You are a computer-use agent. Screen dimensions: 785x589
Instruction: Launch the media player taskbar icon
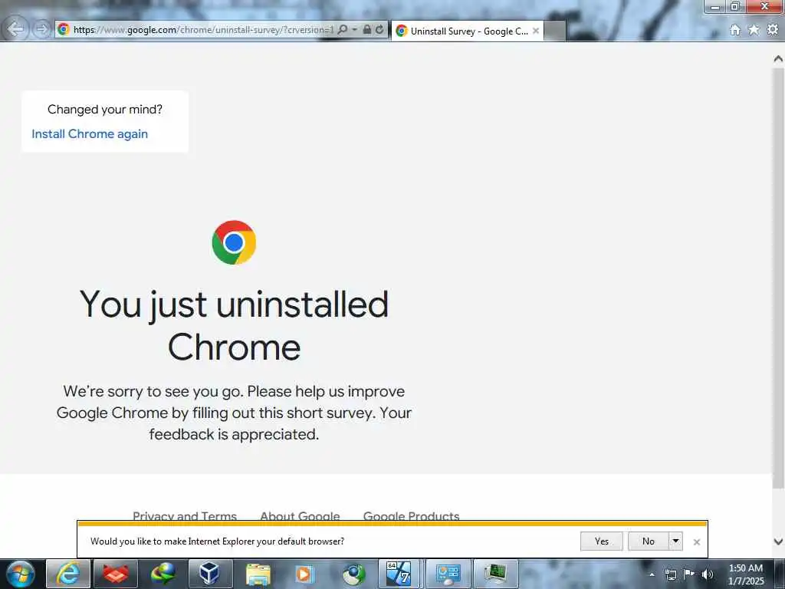click(305, 574)
